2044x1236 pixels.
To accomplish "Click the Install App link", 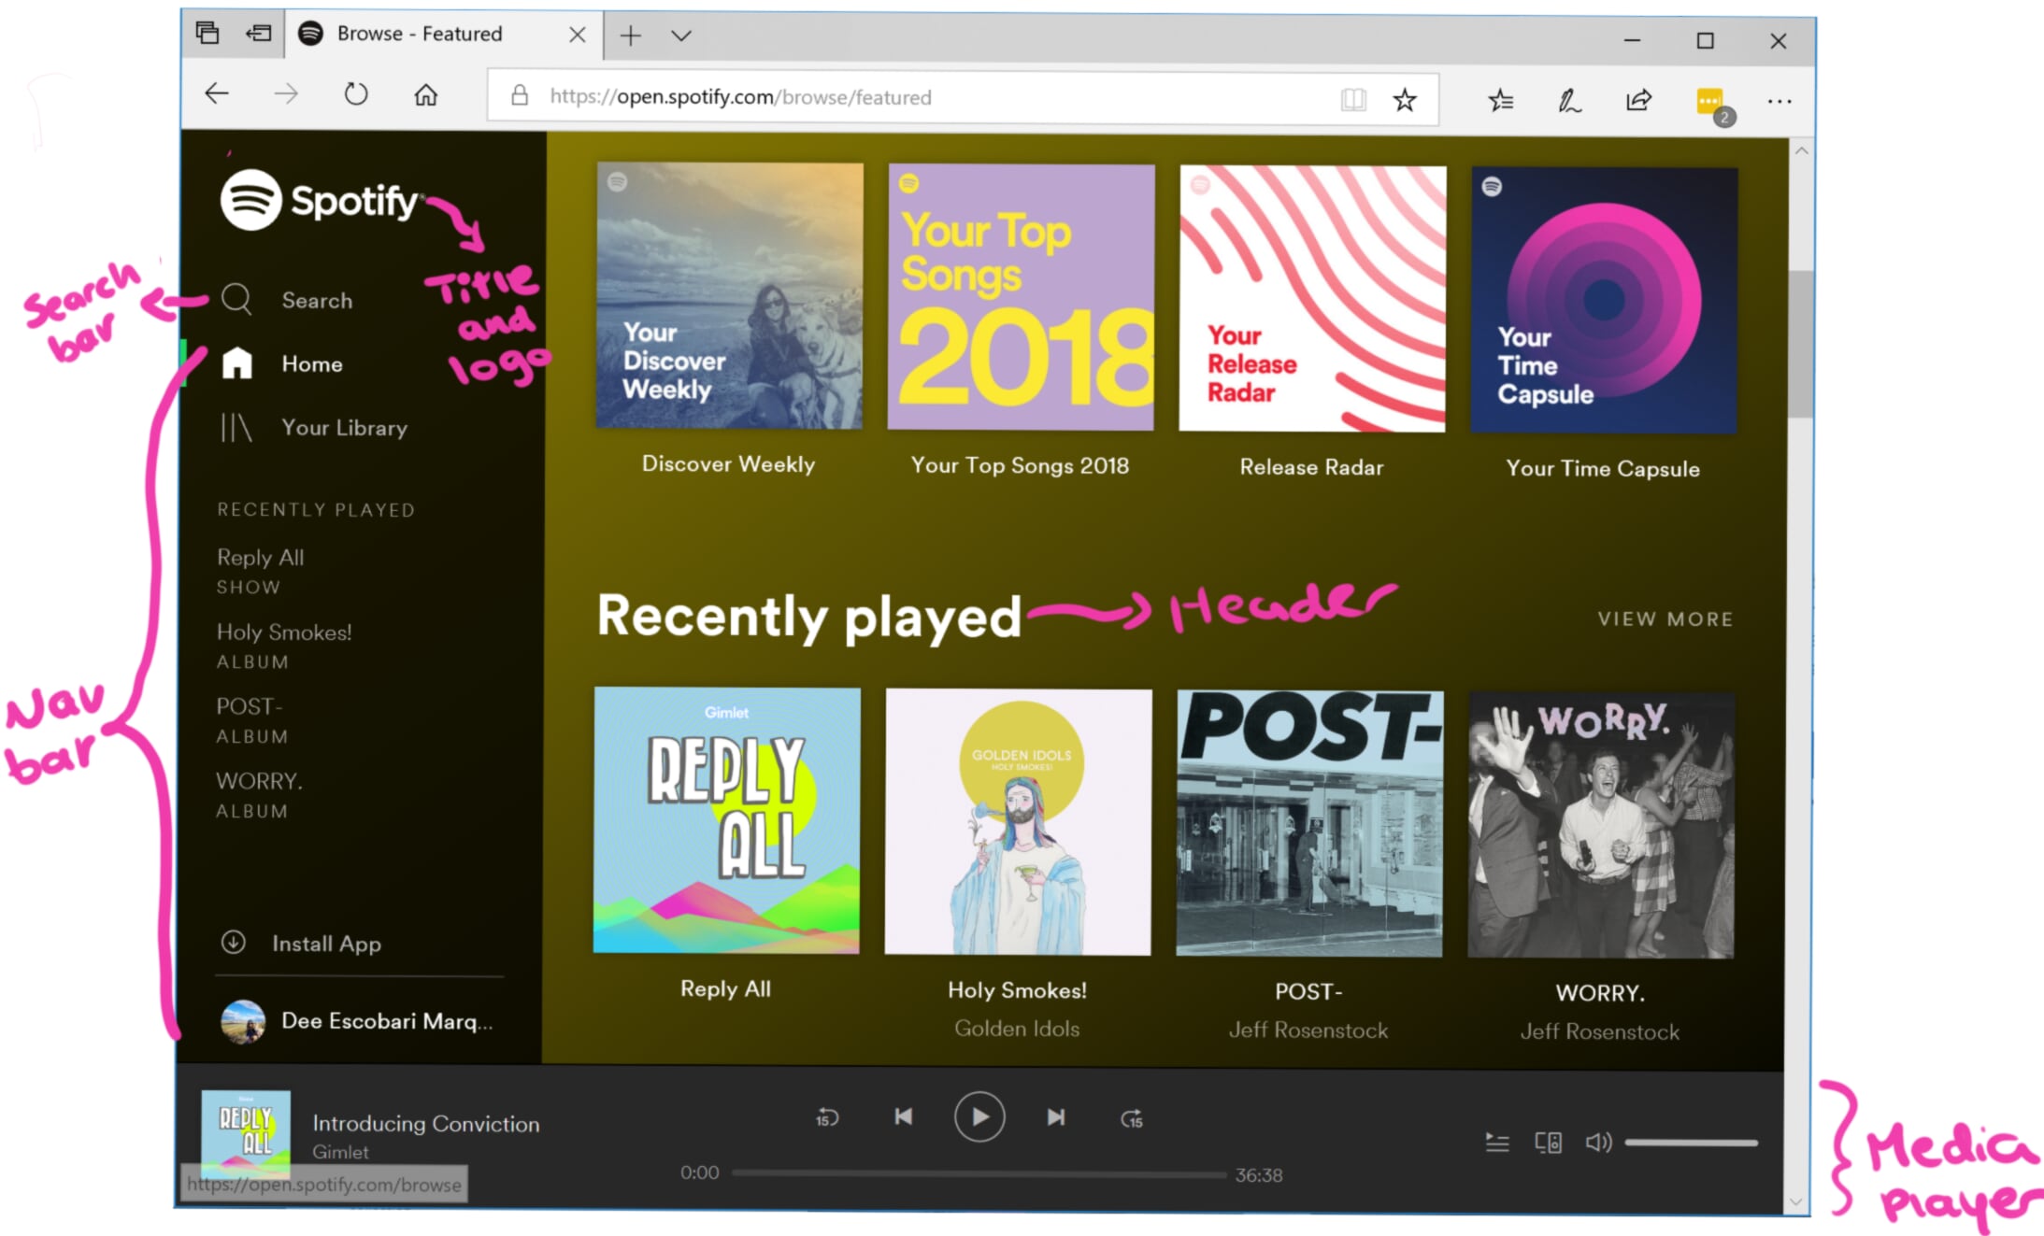I will coord(325,944).
